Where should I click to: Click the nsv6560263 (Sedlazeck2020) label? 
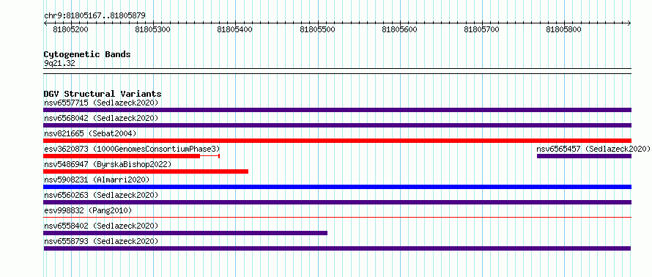pos(101,195)
